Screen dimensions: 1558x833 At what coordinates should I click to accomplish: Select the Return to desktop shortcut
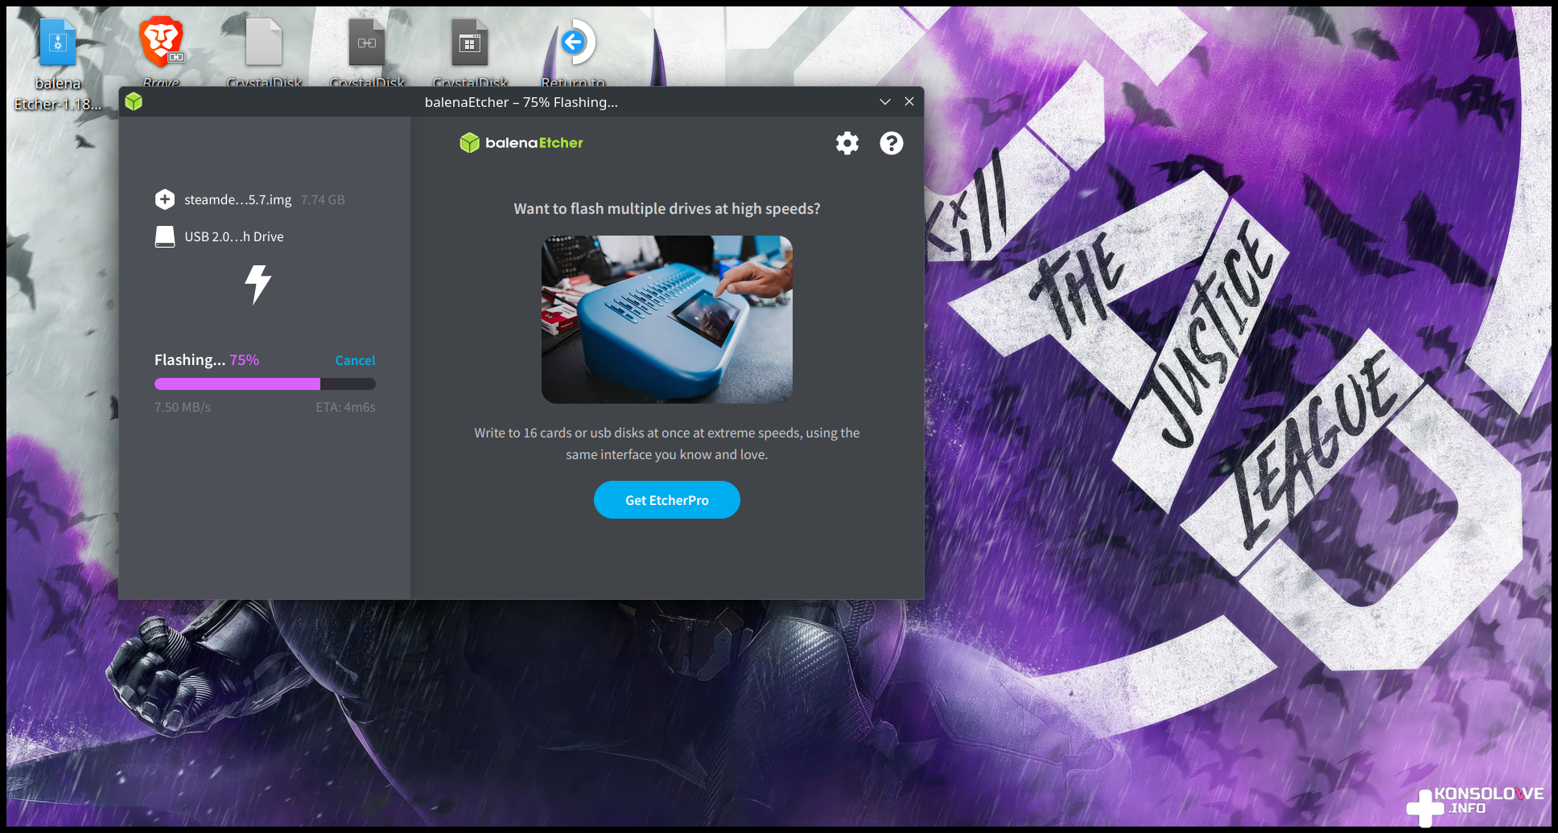(x=574, y=43)
